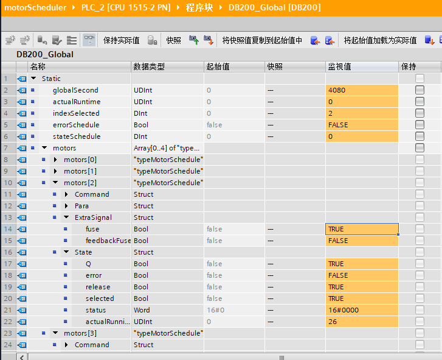Viewport: 442px width, 360px height.
Task: Collapse the ExtraSignal struct
Action: pyautogui.click(x=66, y=217)
